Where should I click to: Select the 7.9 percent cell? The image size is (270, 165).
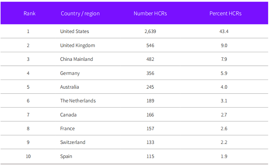pos(224,59)
